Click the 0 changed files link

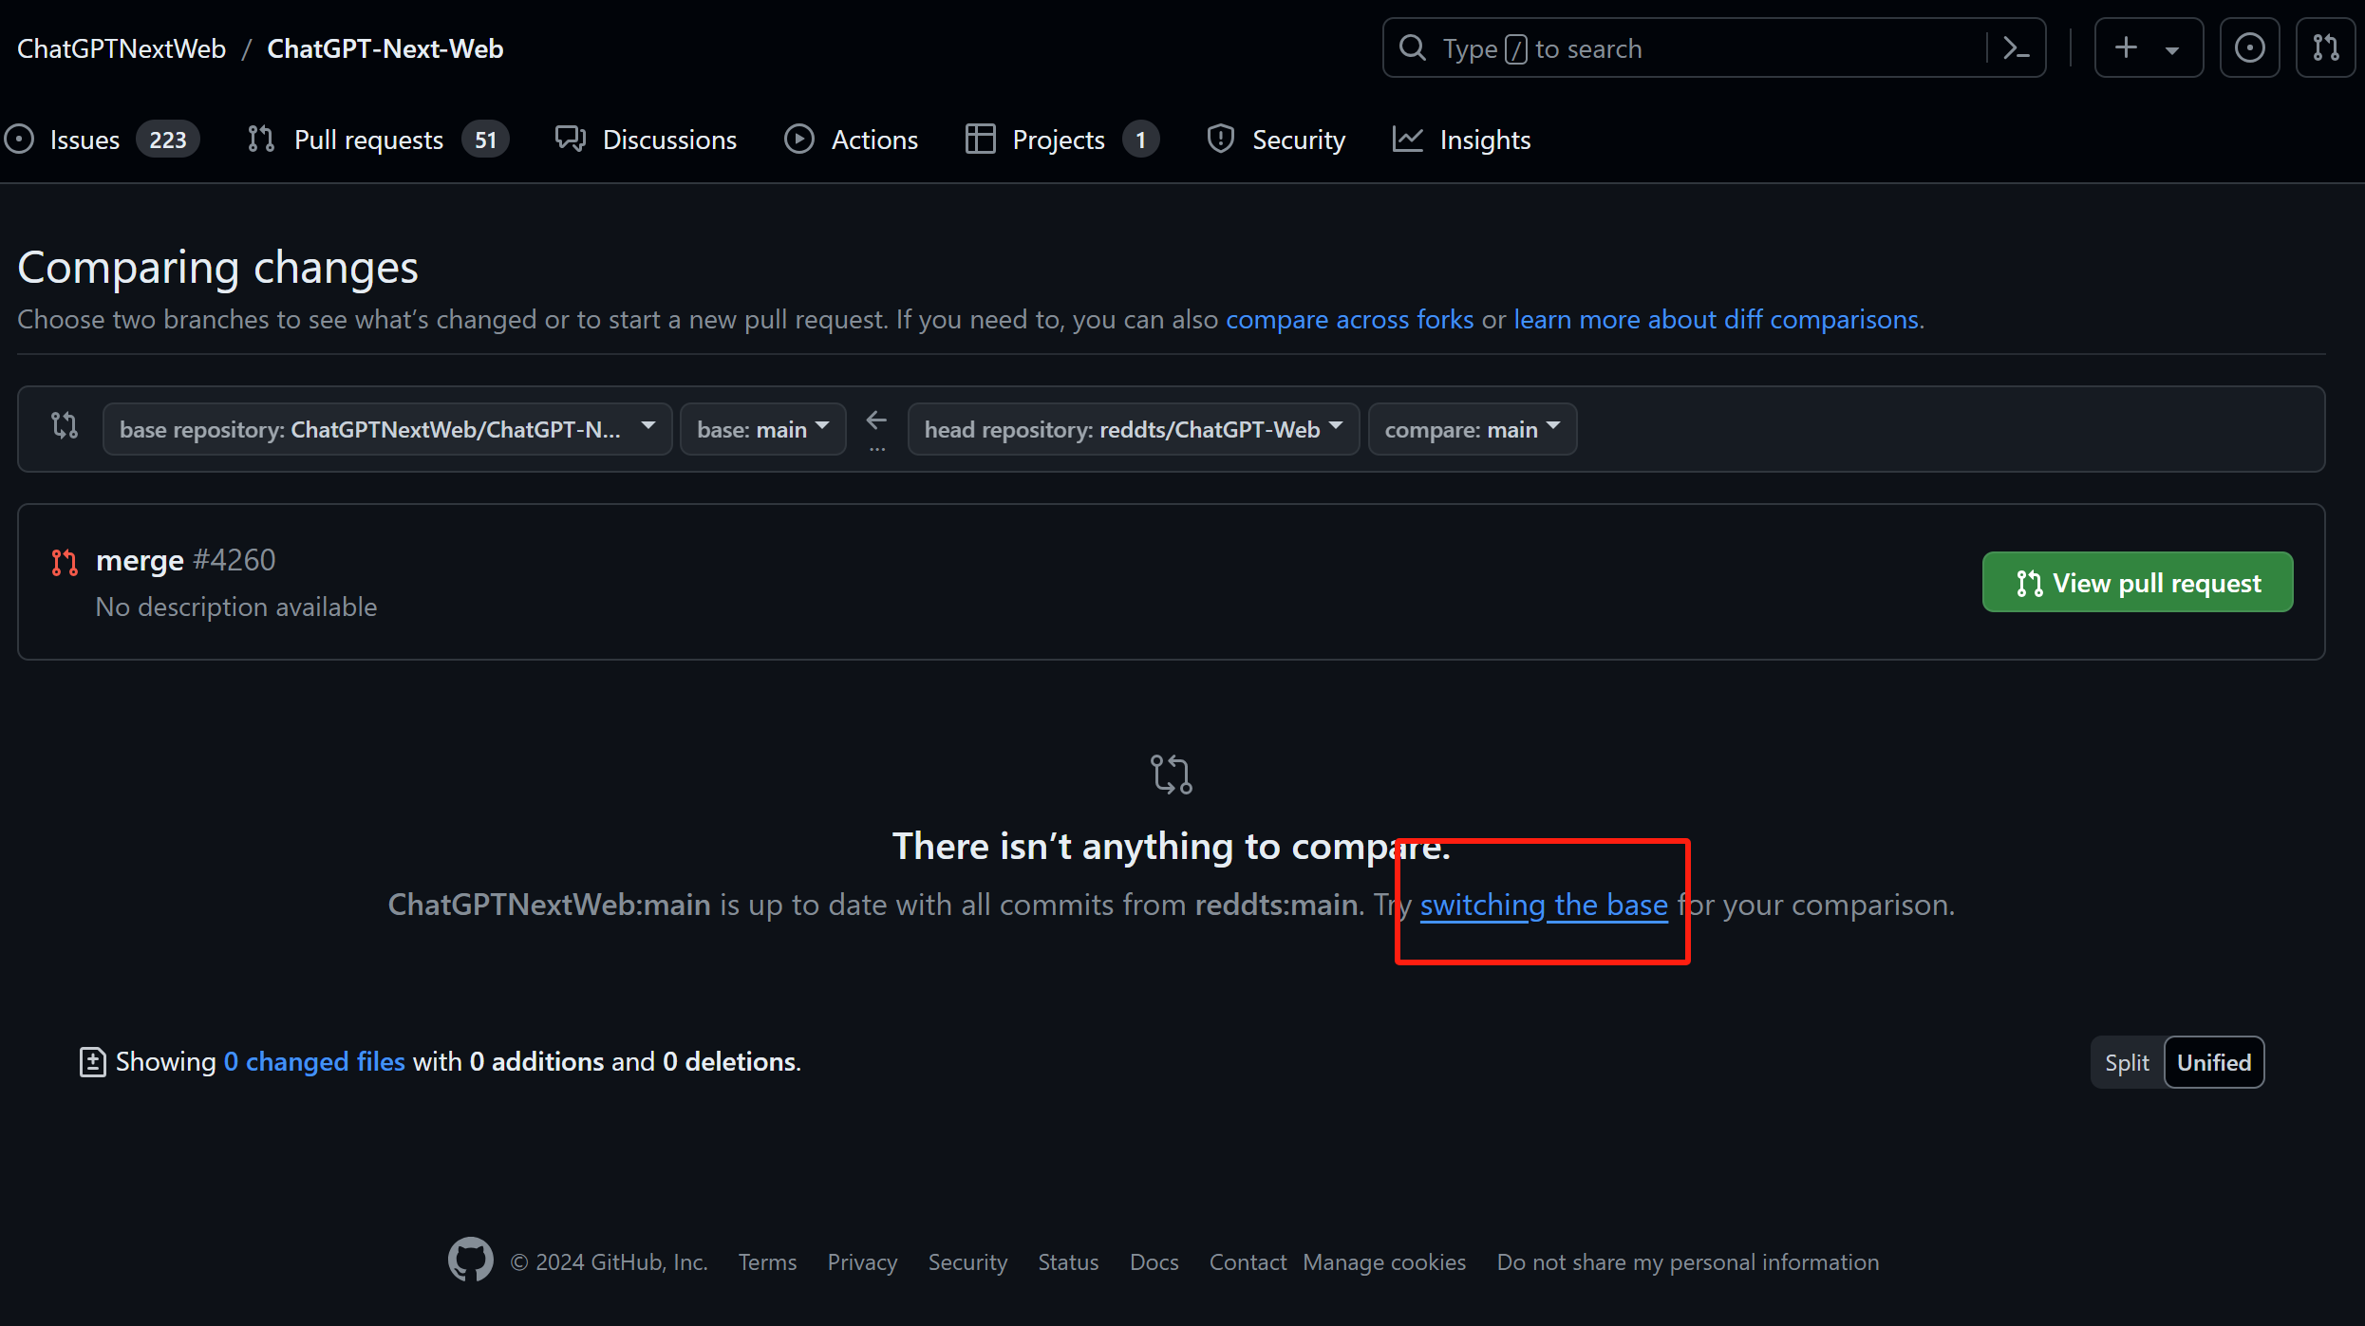(314, 1061)
